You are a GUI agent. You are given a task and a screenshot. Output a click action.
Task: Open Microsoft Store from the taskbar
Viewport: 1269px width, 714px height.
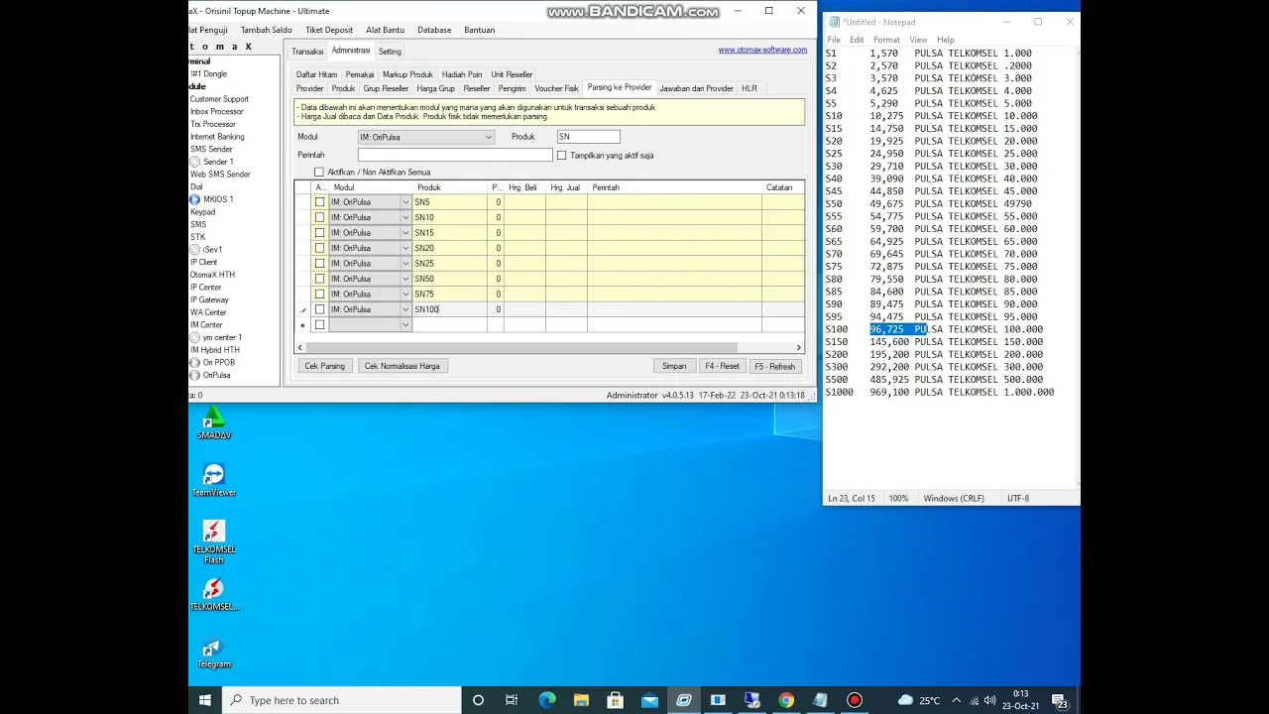pyautogui.click(x=615, y=700)
